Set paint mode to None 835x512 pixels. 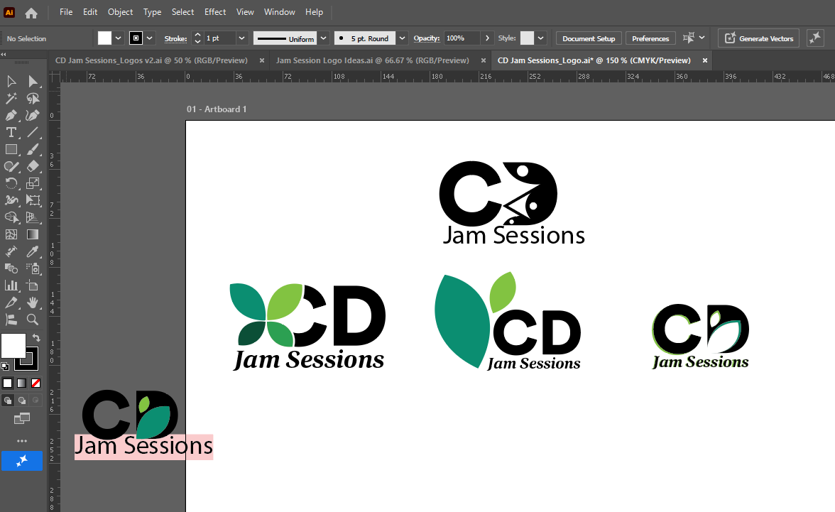coord(36,383)
